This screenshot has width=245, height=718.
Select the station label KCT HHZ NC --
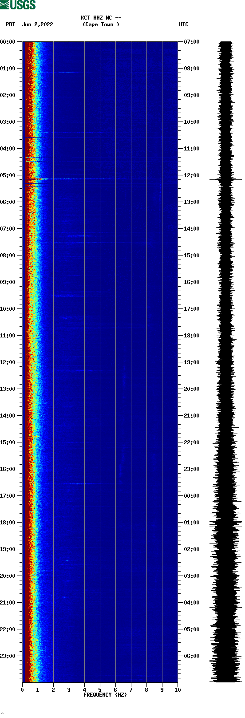coord(101,18)
